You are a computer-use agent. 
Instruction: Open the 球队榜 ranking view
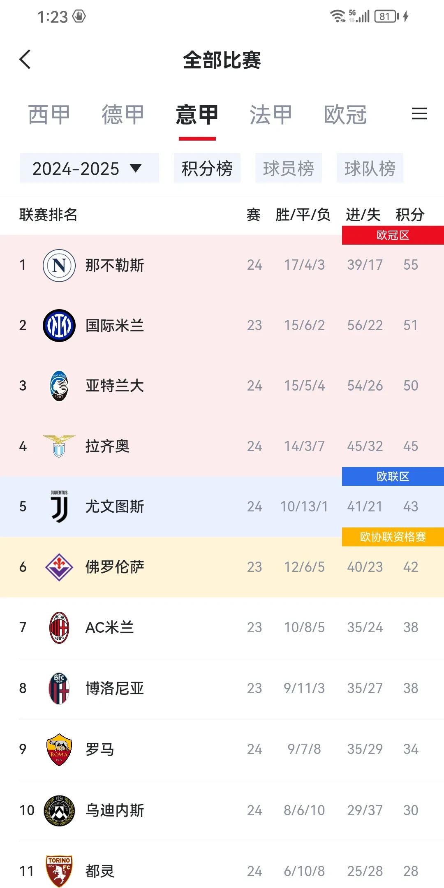370,168
